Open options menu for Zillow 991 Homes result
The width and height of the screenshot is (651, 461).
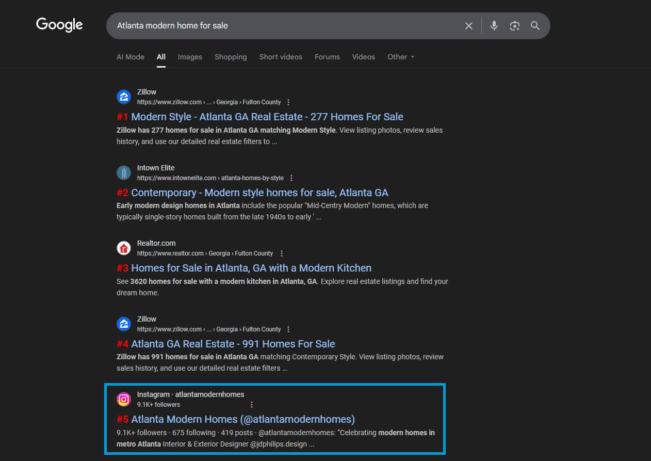288,329
